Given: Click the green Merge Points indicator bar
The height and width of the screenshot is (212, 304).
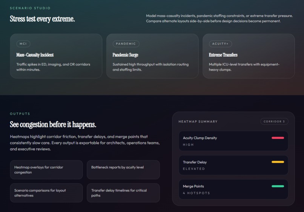Looking at the screenshot, I should (x=278, y=186).
